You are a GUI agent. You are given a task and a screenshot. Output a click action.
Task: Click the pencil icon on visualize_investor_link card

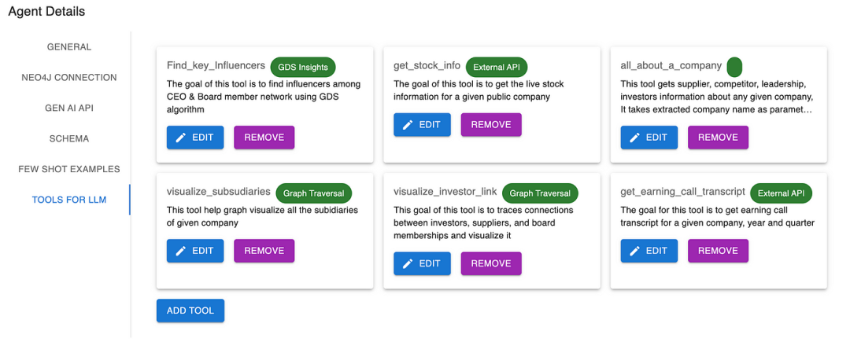pyautogui.click(x=408, y=263)
